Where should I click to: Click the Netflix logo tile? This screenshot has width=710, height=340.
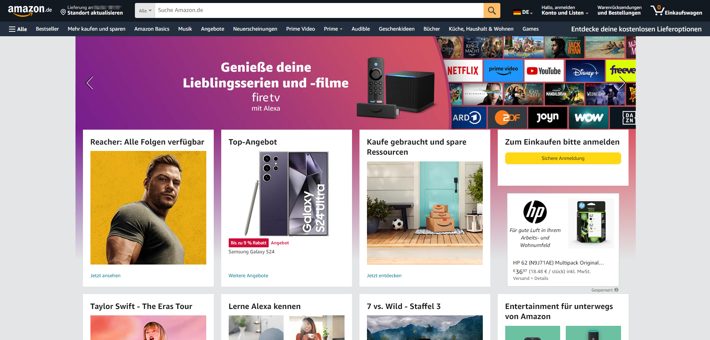tap(463, 71)
